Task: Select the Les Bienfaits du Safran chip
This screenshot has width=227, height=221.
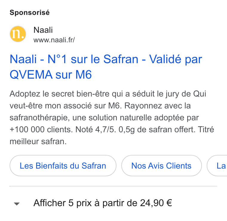Action: 63,166
